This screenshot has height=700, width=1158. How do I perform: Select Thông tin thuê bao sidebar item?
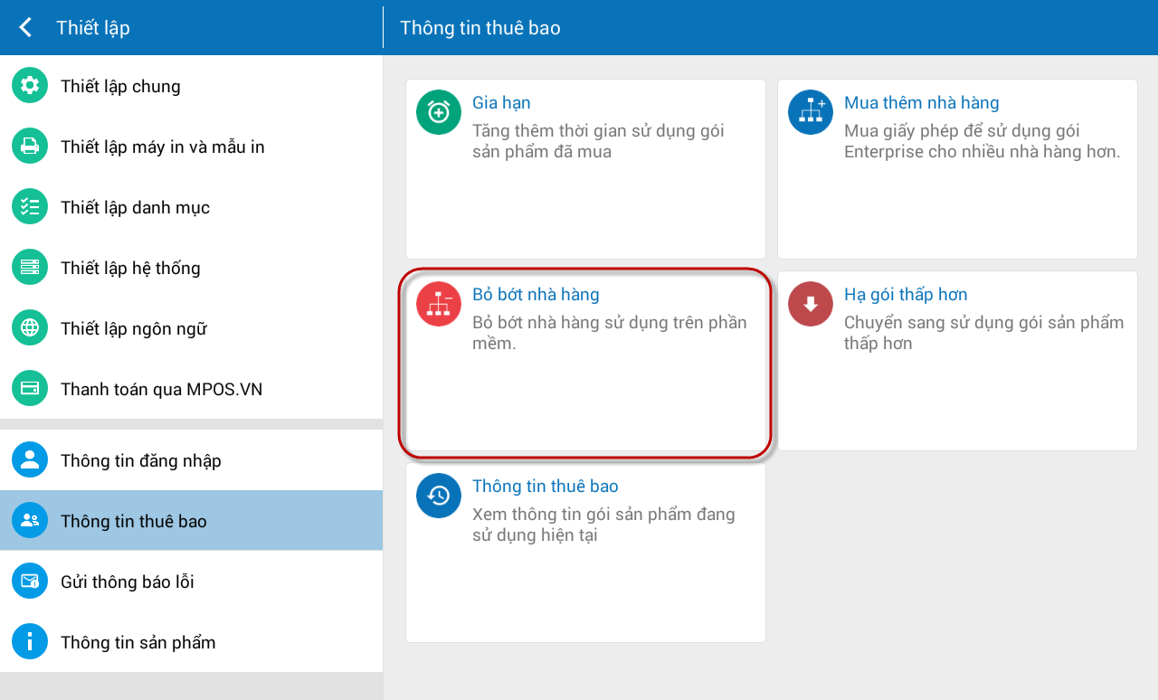click(x=191, y=521)
